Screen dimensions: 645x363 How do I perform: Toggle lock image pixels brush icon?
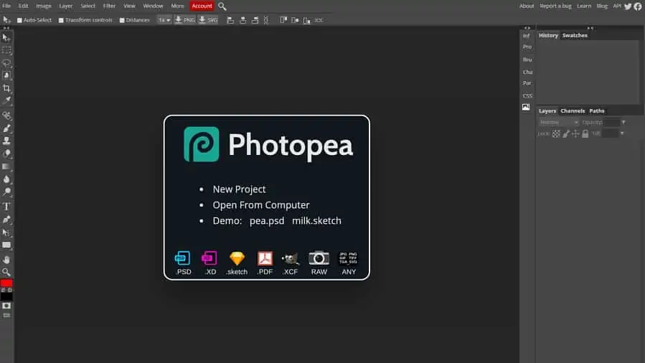pos(566,133)
